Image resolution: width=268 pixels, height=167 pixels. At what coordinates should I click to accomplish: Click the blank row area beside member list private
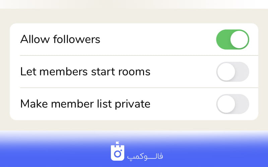point(183,104)
